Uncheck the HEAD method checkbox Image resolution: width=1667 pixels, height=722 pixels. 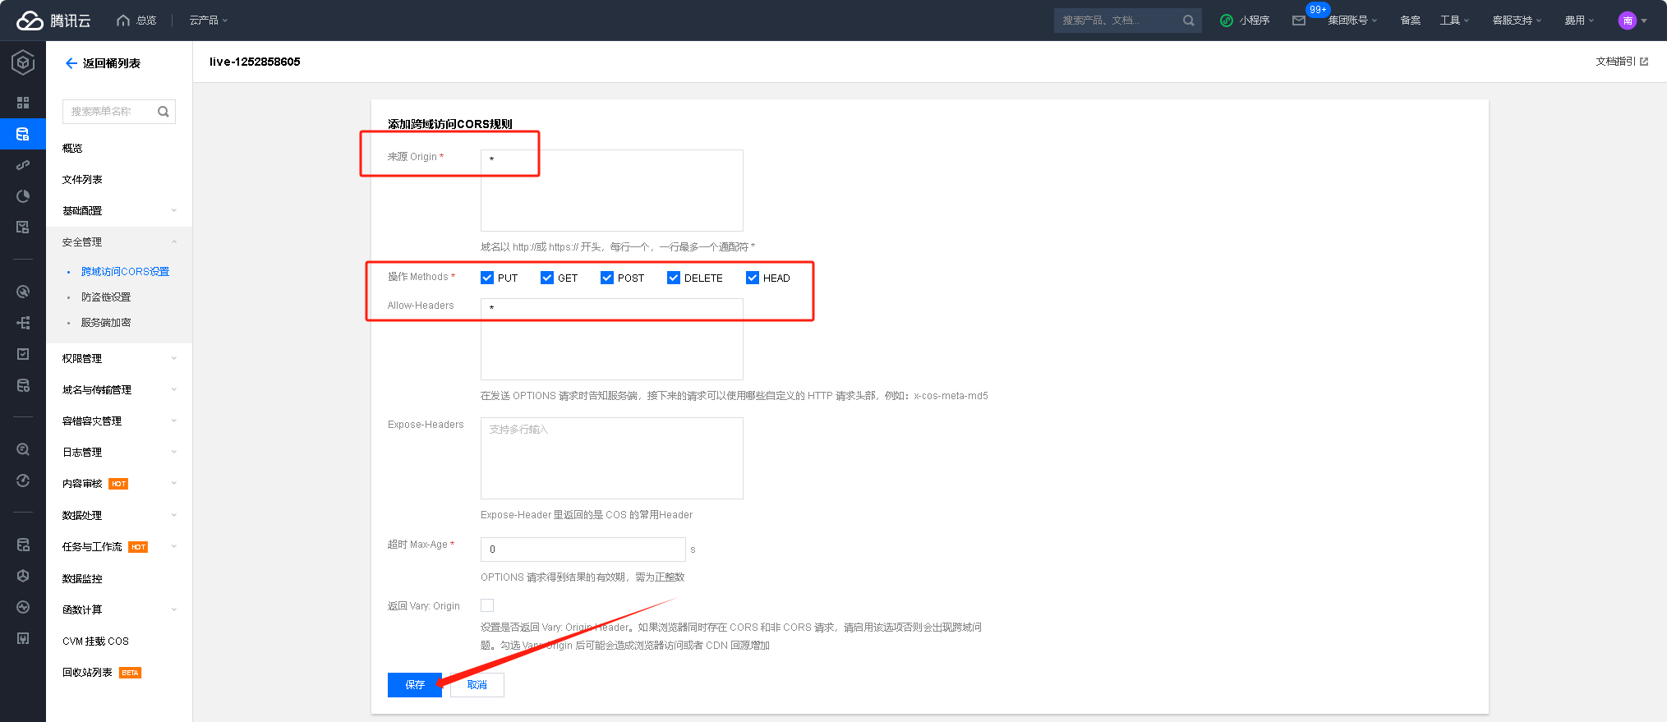click(x=753, y=278)
